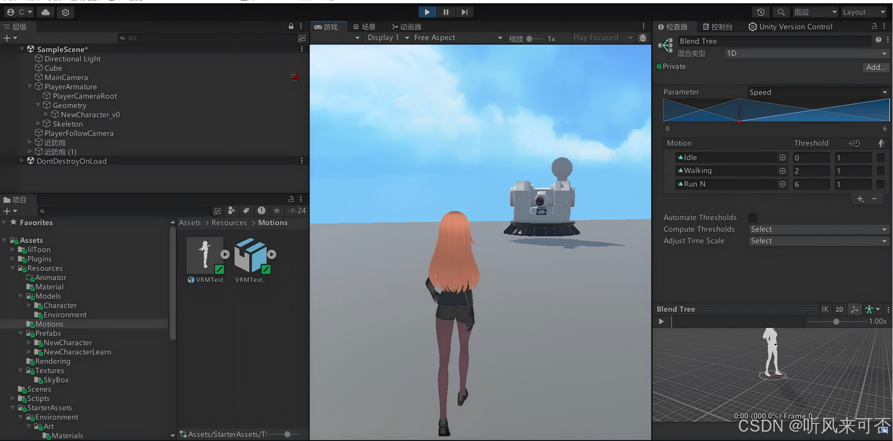
Task: Click the Unity Cloud icon in the toolbar
Action: [x=45, y=12]
